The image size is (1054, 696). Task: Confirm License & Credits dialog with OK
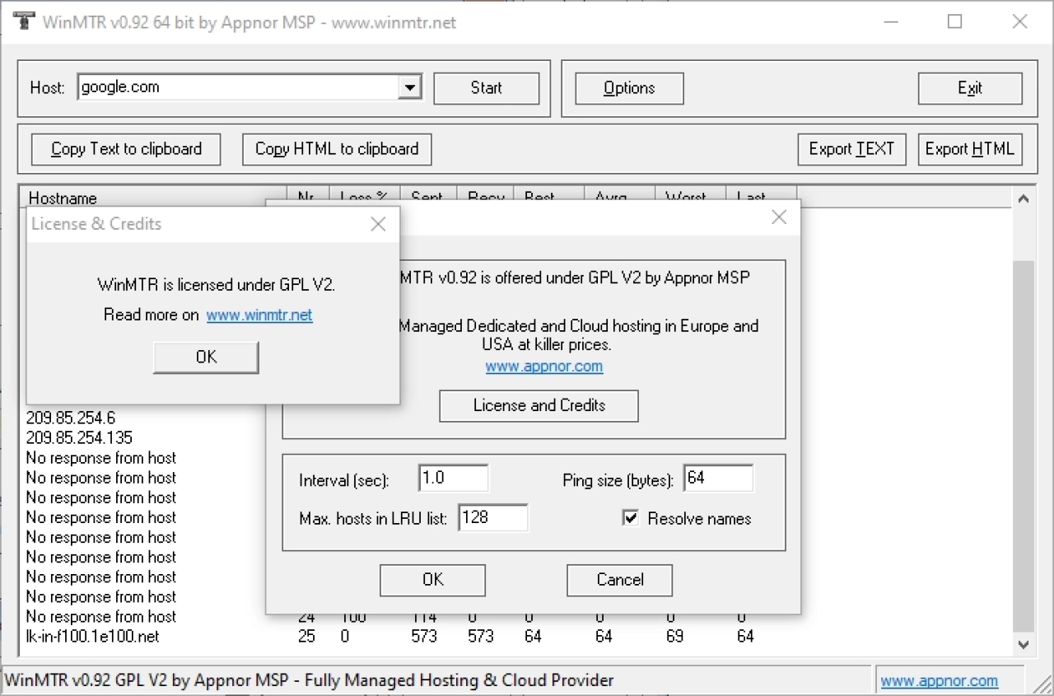point(206,357)
